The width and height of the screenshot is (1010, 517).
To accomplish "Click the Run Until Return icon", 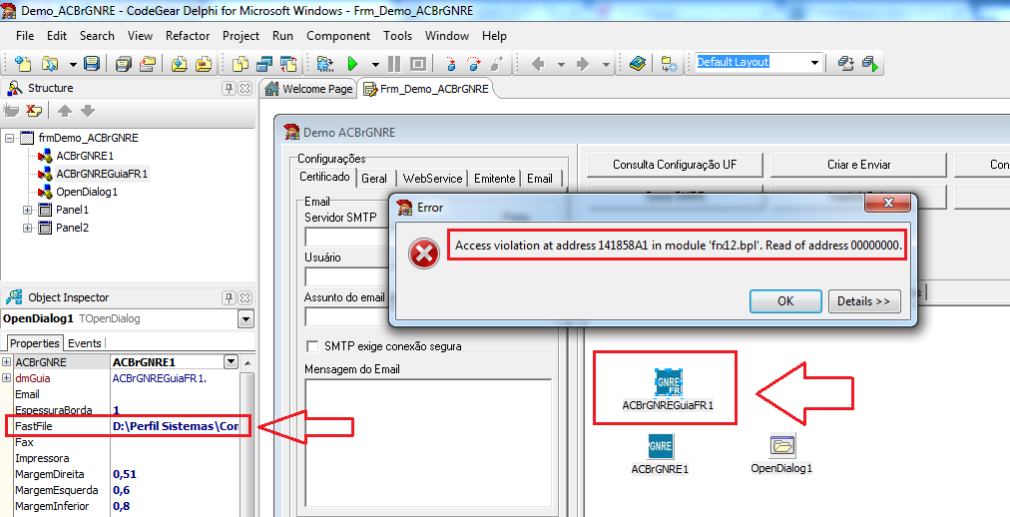I will [x=497, y=63].
